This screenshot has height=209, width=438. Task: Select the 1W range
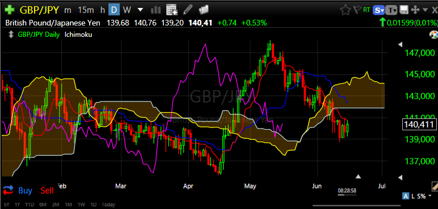[81, 204]
